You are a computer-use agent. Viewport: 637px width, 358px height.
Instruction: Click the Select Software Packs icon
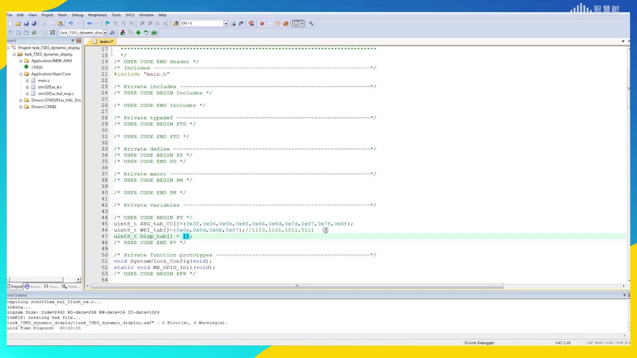pyautogui.click(x=146, y=32)
